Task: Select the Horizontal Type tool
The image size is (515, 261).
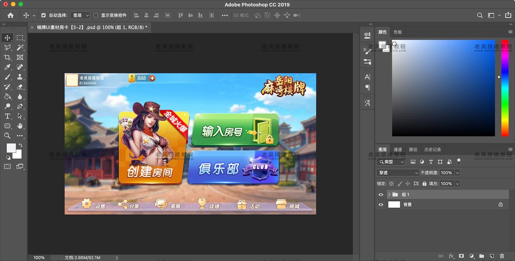Action: (x=7, y=116)
